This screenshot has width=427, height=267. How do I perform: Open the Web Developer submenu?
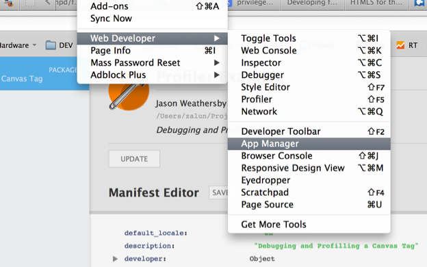(x=152, y=38)
